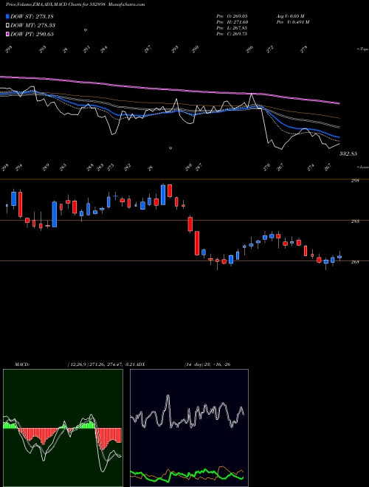The width and height of the screenshot is (369, 487).
Task: Open the ADX indicator chart panel
Action: [189, 428]
